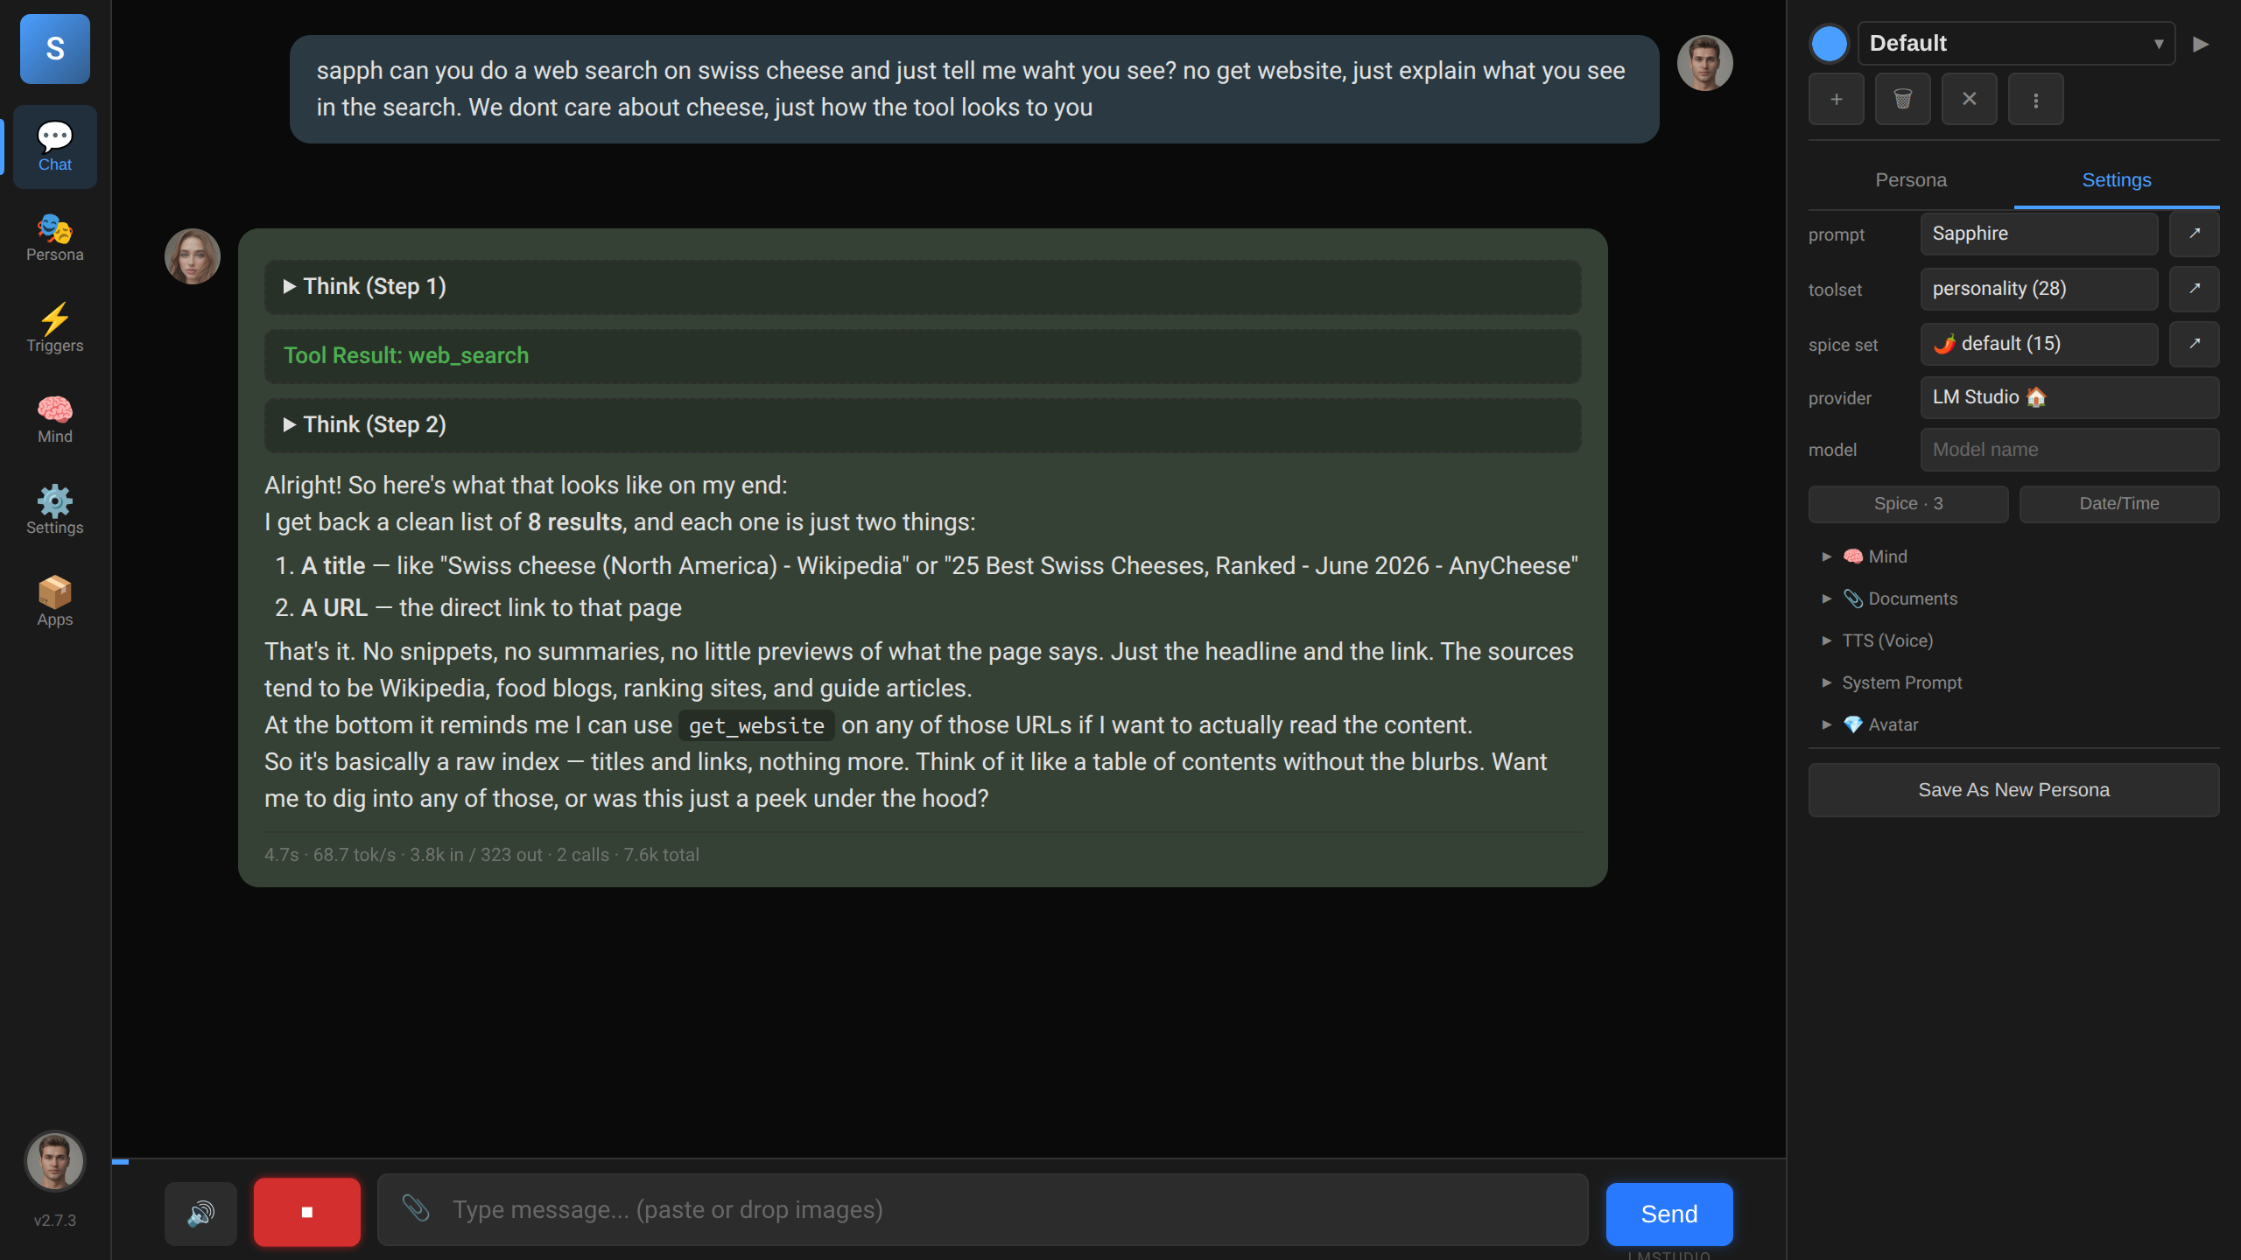Screen dimensions: 2241x1260
Task: Select the Settings tab in right panel
Action: click(2116, 180)
